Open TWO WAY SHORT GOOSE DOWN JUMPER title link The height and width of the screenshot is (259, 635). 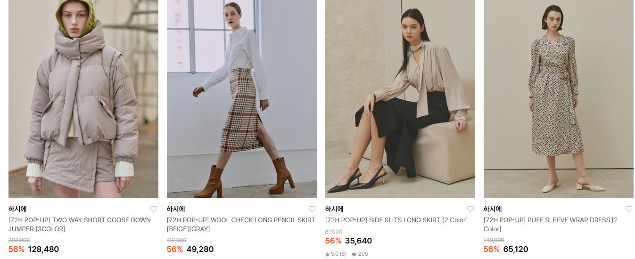80,225
